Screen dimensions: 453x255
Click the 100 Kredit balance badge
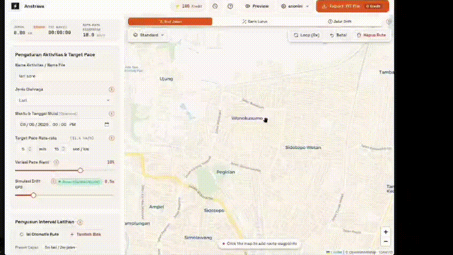click(x=189, y=6)
